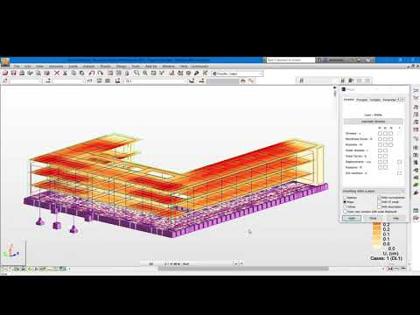Click the Save icon in toolbar

pos(13,73)
